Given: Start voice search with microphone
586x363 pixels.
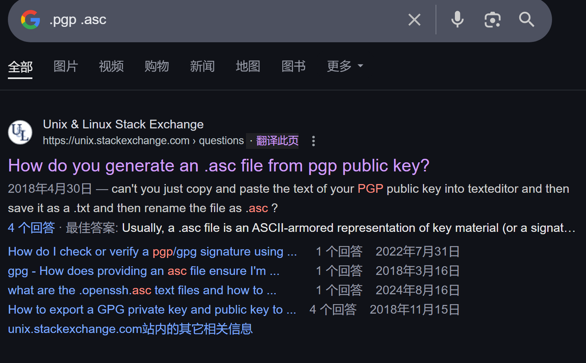Looking at the screenshot, I should [457, 20].
